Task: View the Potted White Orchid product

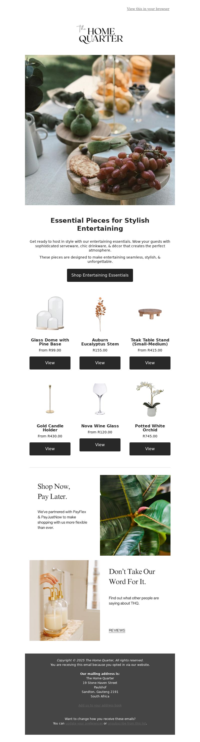Action: coord(150,449)
